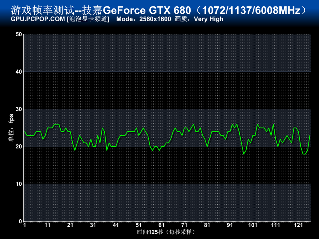
Task: Click the chart title mentioning GeForce GTX 680
Action: point(159,10)
